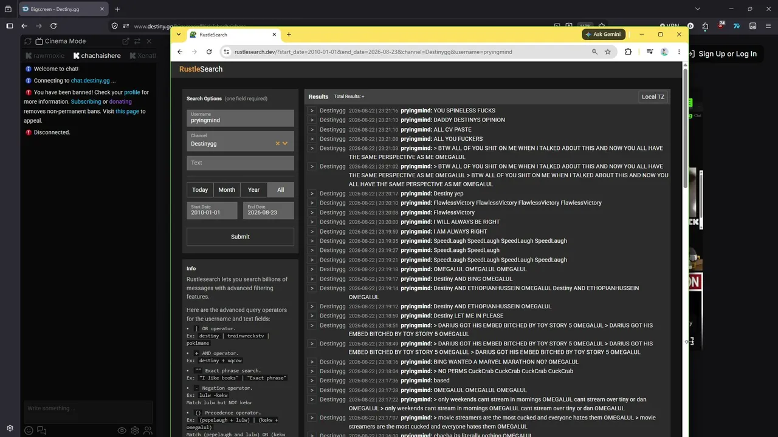Expand the Channel dropdown
The width and height of the screenshot is (778, 437).
click(x=285, y=143)
